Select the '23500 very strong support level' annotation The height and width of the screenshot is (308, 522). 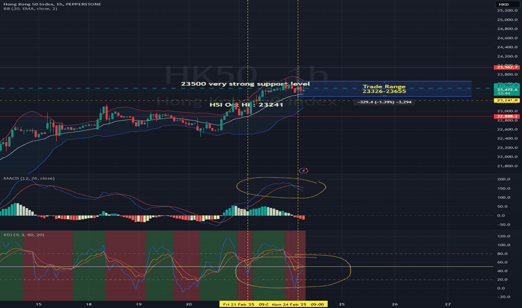coord(245,84)
